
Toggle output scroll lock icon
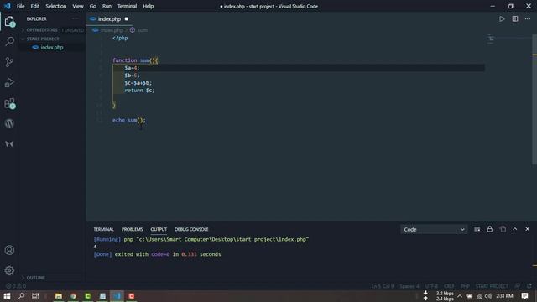pos(490,229)
